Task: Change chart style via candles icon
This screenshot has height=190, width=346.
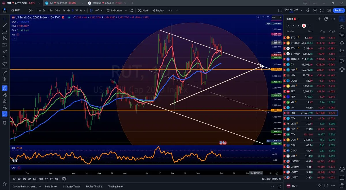Action: 91,10
